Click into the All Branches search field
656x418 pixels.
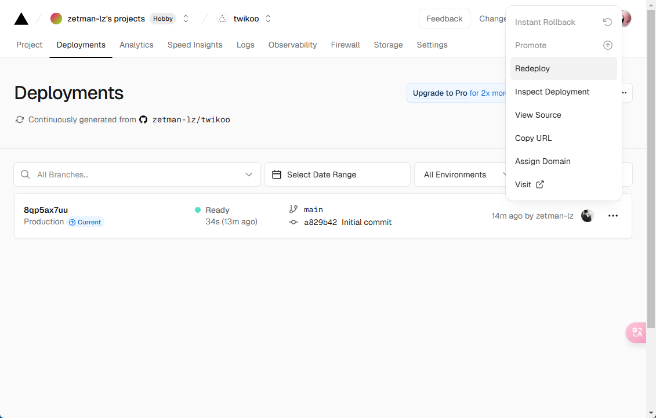(x=137, y=175)
